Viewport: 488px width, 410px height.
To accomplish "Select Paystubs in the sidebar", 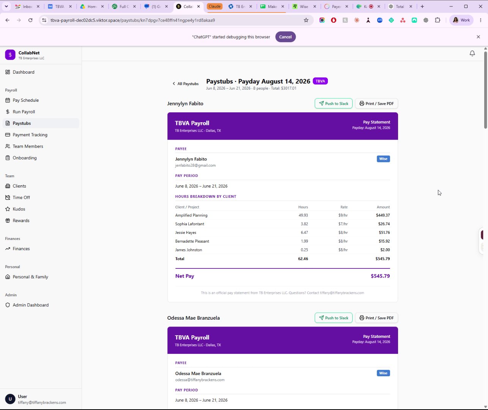I will pyautogui.click(x=41, y=123).
